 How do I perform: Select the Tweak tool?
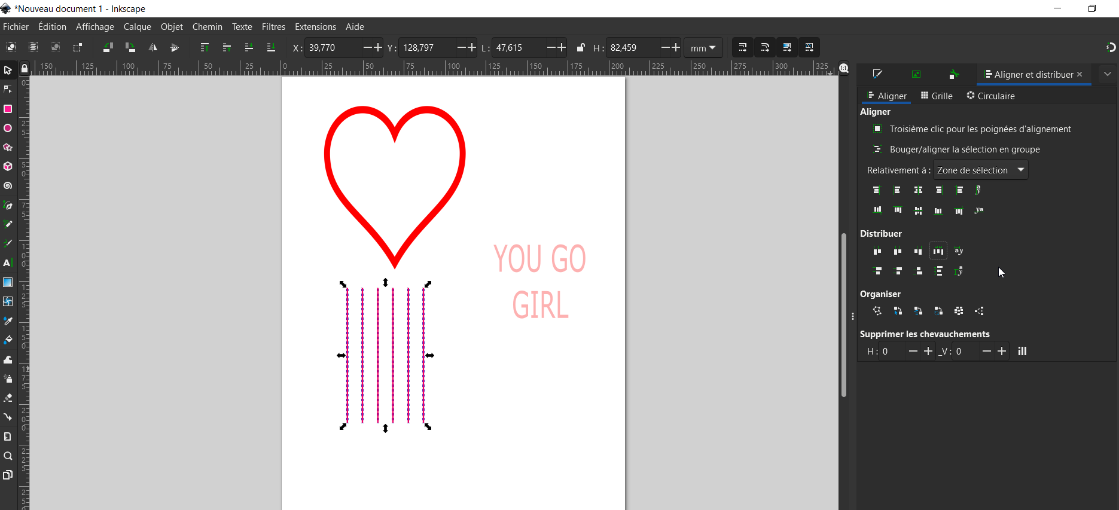click(x=8, y=359)
